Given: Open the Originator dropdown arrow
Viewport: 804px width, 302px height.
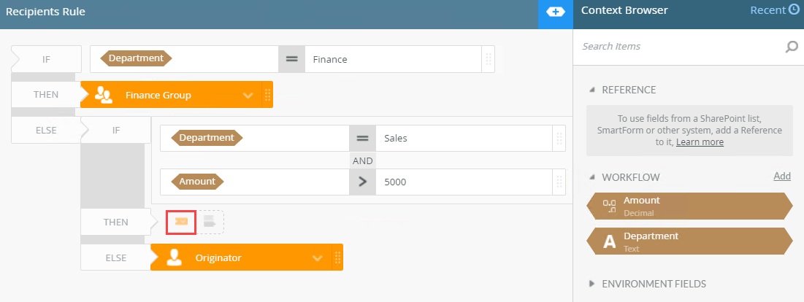Looking at the screenshot, I should click(x=318, y=258).
